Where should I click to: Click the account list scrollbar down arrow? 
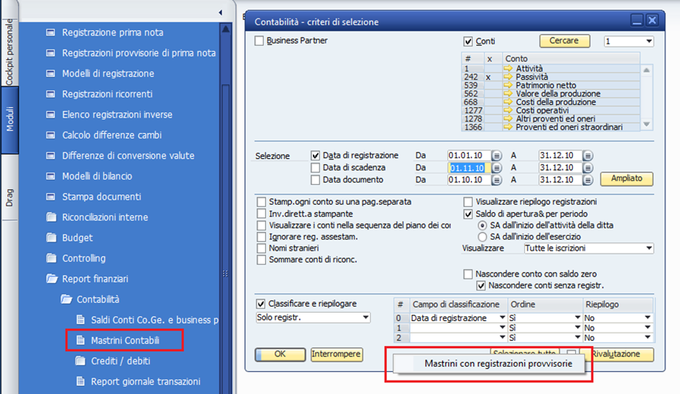pos(646,125)
